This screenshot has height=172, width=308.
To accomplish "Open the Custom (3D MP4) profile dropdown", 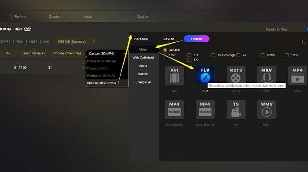I will coord(107,53).
